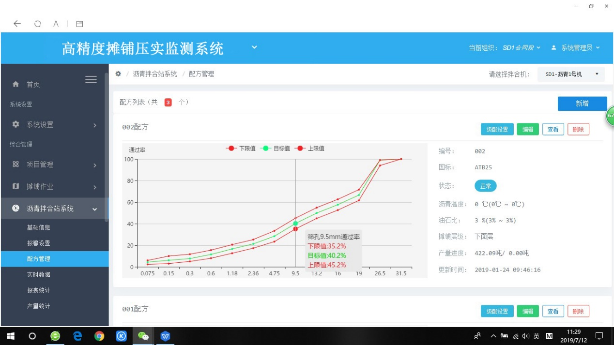614x345 pixels.
Task: Open the 基础信息 menu item
Action: coord(39,227)
